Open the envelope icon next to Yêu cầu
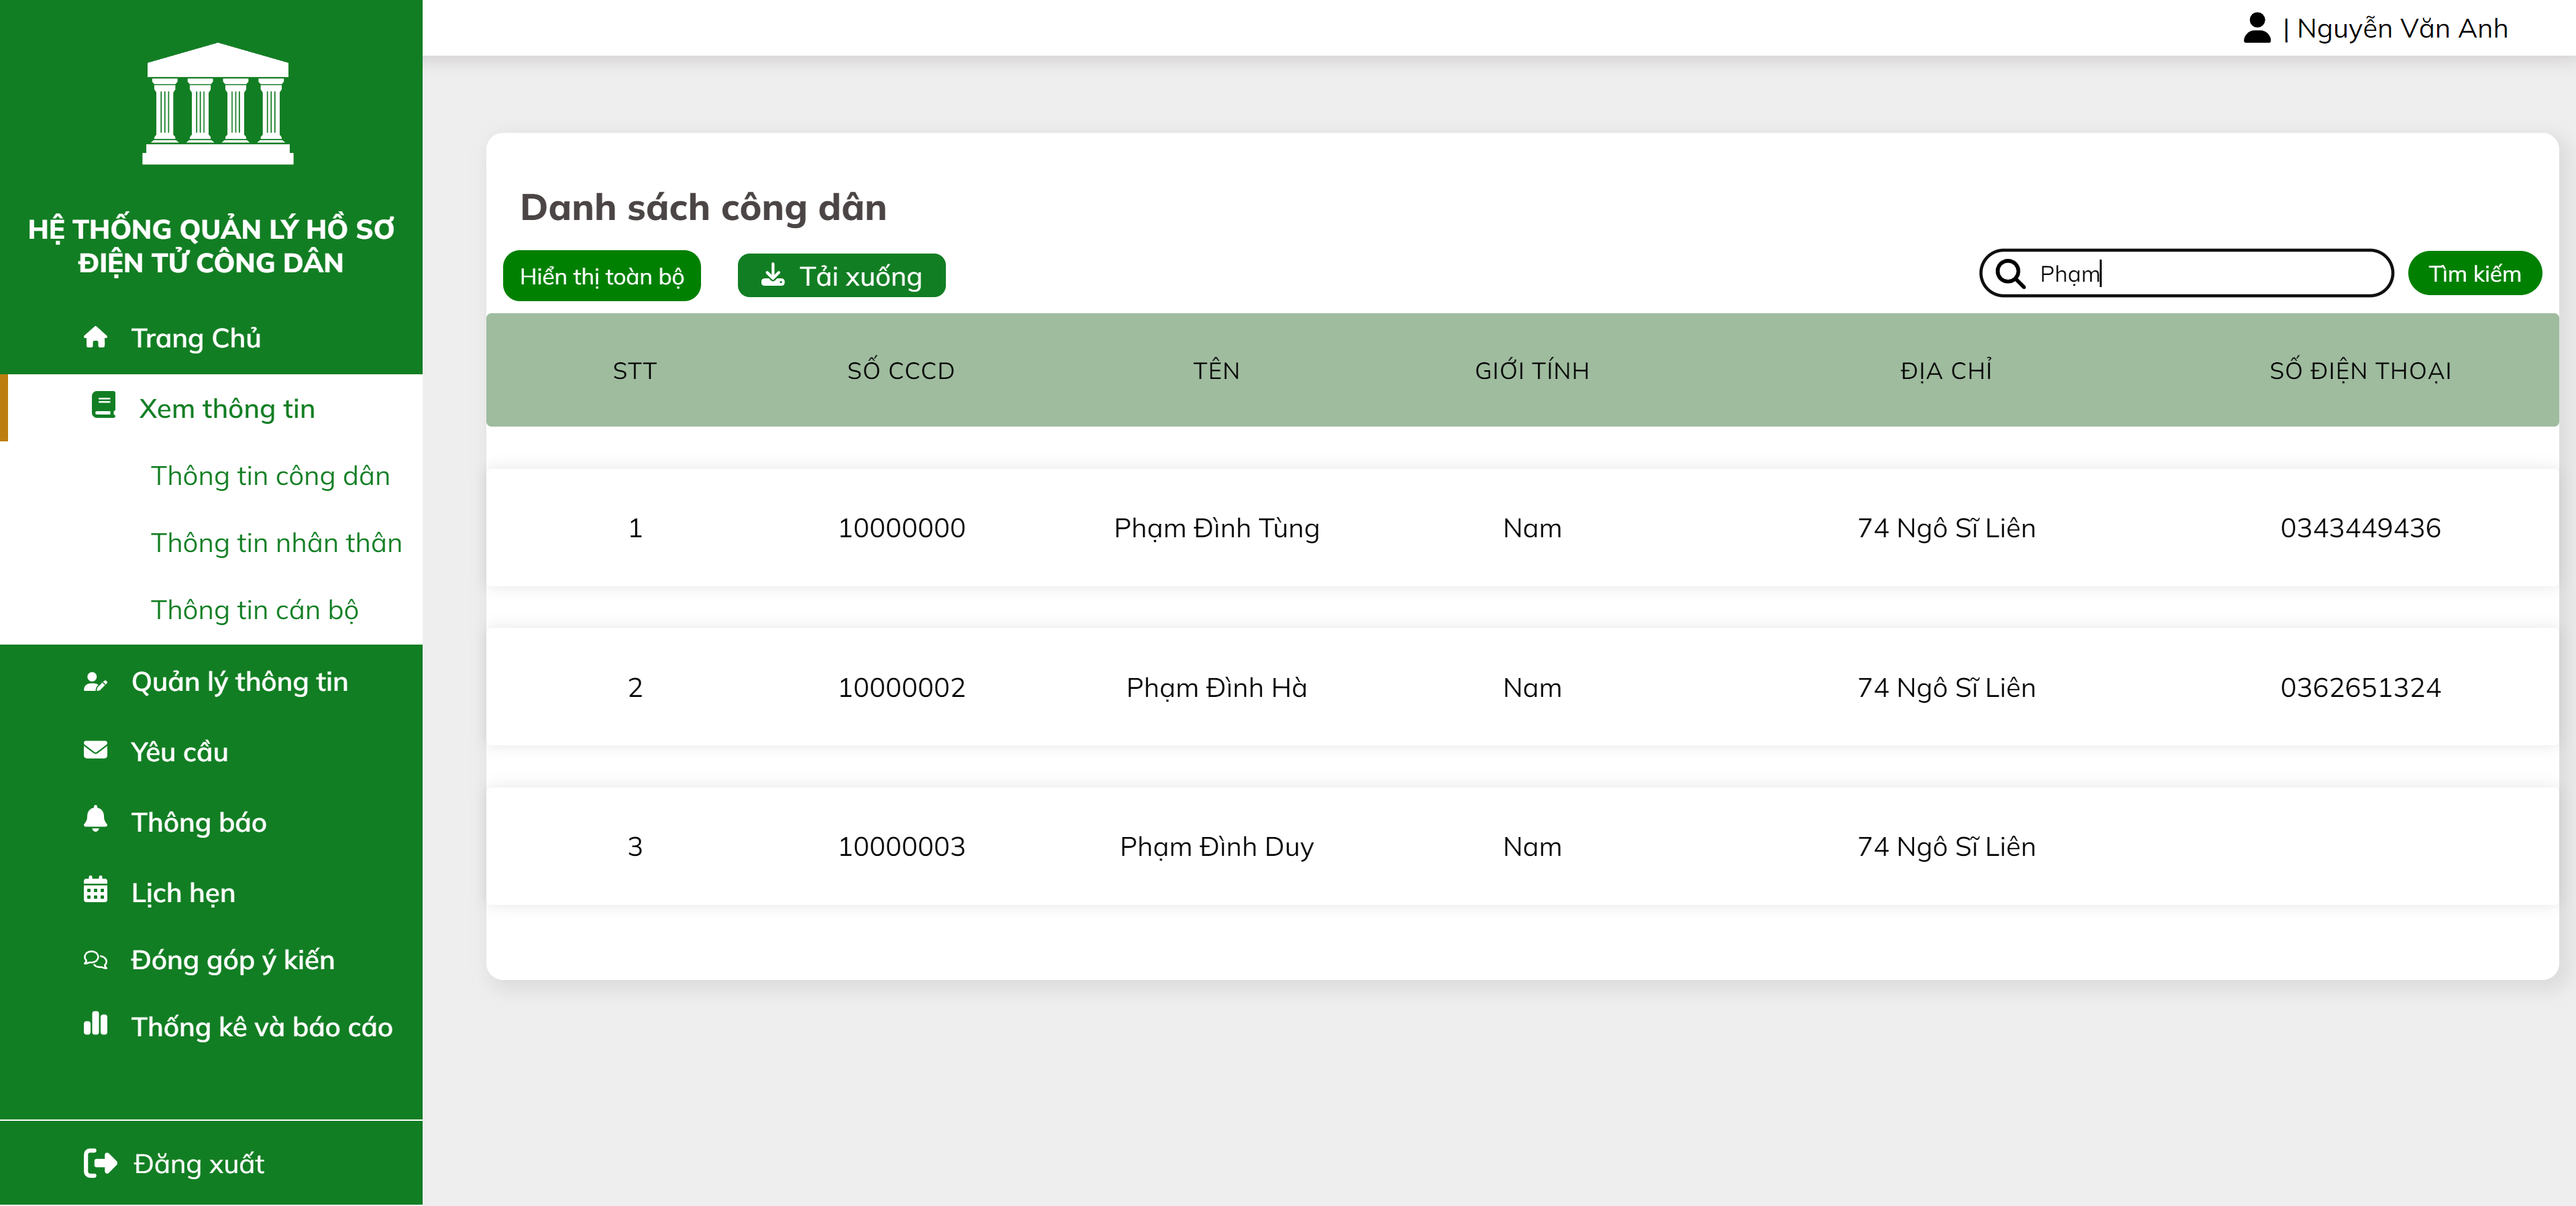The height and width of the screenshot is (1206, 2576). click(95, 751)
